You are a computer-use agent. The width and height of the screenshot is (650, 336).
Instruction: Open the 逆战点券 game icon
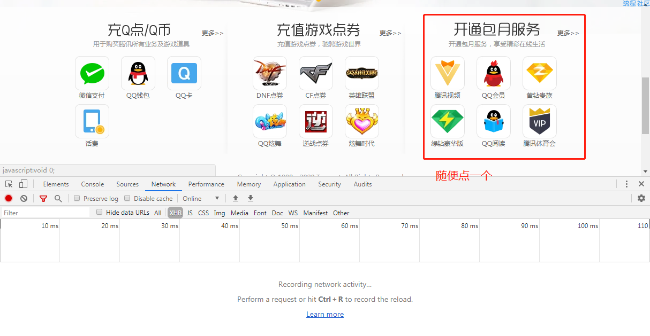[315, 121]
